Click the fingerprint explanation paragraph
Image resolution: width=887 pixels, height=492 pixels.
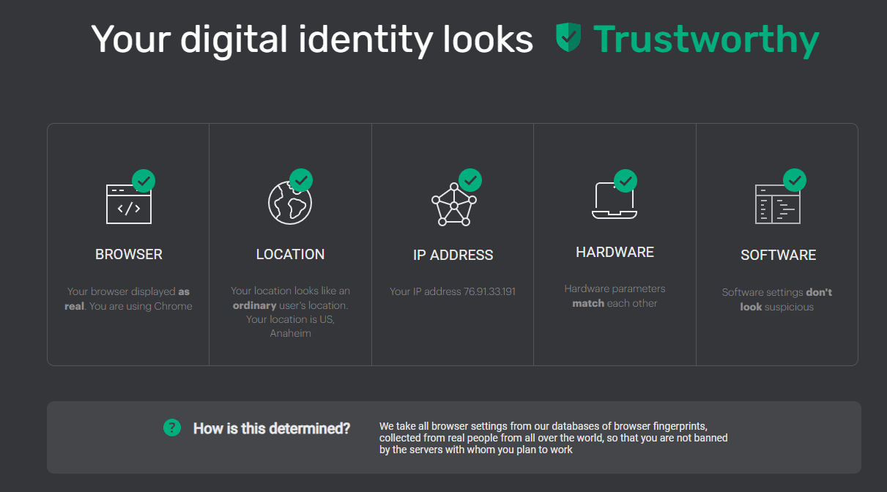[553, 437]
